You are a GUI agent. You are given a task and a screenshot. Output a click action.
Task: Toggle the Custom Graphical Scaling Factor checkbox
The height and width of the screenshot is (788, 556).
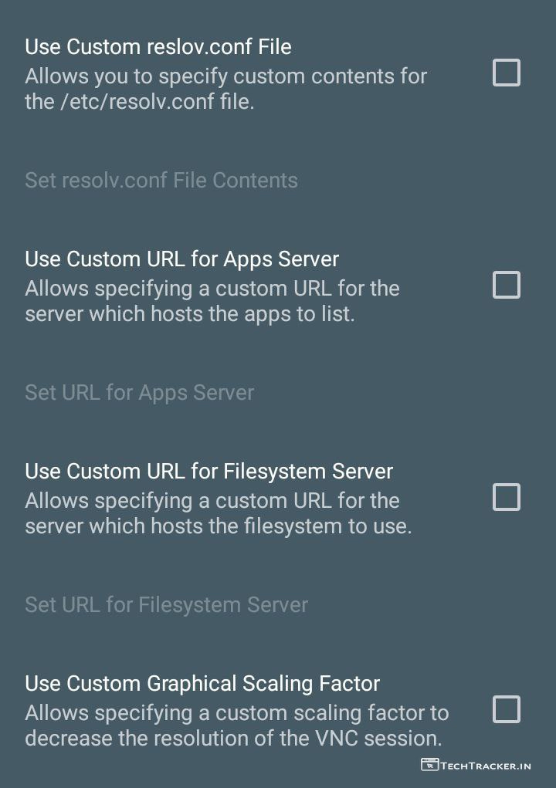(x=507, y=709)
